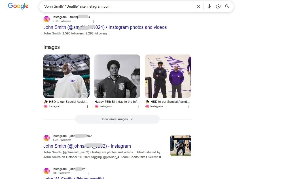Clear the search box with X icon
This screenshot has width=286, height=179.
point(198,6)
